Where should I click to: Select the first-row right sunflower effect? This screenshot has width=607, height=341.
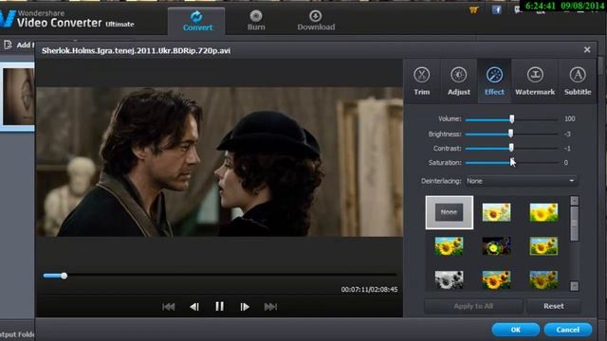coord(543,212)
